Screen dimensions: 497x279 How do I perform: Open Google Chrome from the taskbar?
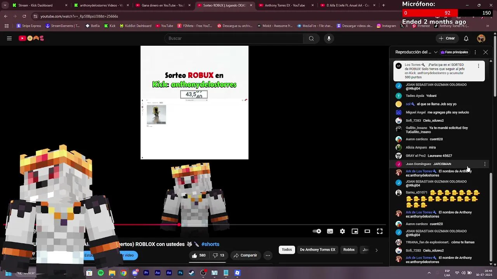coord(123,273)
